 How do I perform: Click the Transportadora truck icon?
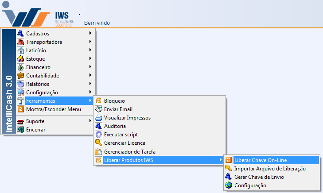[x=20, y=42]
